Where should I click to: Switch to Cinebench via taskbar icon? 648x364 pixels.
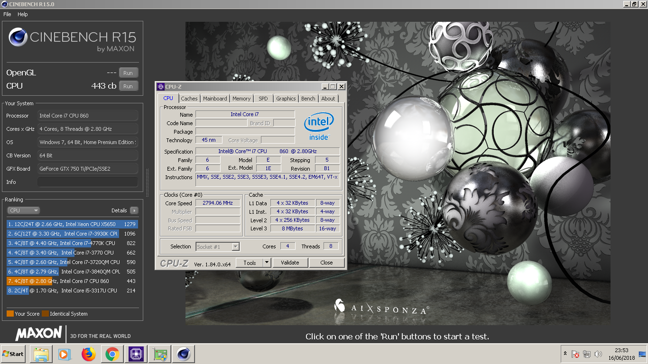point(184,354)
